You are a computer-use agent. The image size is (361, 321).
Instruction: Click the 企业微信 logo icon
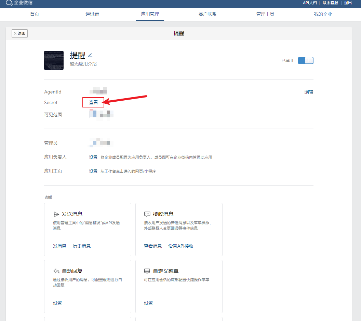pyautogui.click(x=9, y=3)
